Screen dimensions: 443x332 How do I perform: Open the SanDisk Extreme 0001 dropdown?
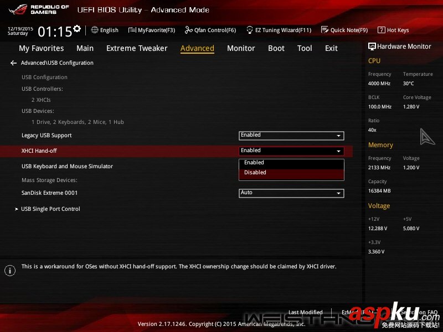[291, 193]
